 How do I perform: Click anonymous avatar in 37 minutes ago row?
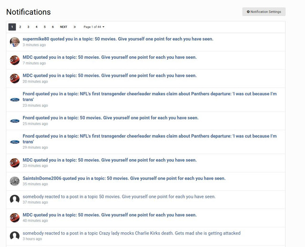click(15, 199)
